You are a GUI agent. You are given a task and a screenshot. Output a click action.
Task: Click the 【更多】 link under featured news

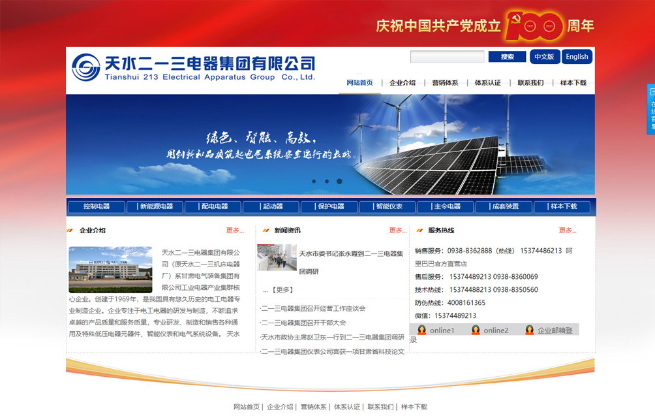[282, 290]
